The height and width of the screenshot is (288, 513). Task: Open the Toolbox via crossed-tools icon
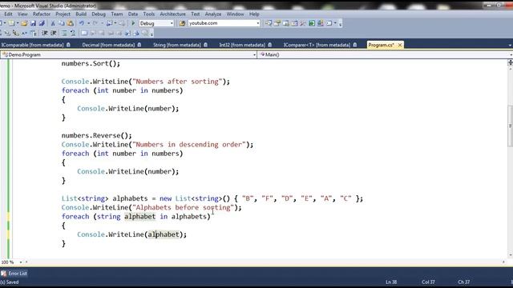click(x=303, y=23)
